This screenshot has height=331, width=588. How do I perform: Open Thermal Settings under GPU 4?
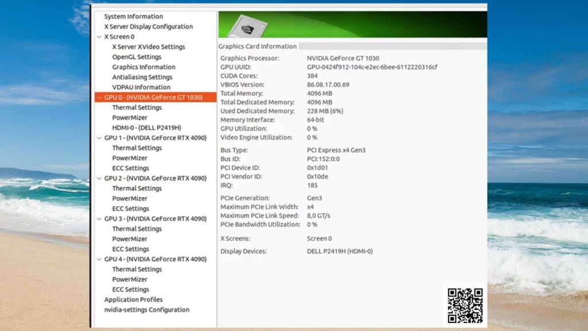click(x=137, y=270)
